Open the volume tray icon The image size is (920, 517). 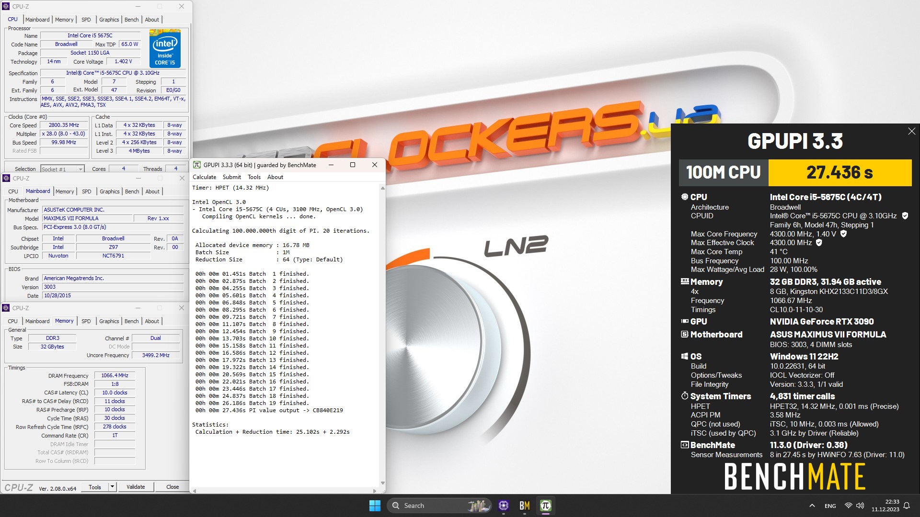click(860, 506)
